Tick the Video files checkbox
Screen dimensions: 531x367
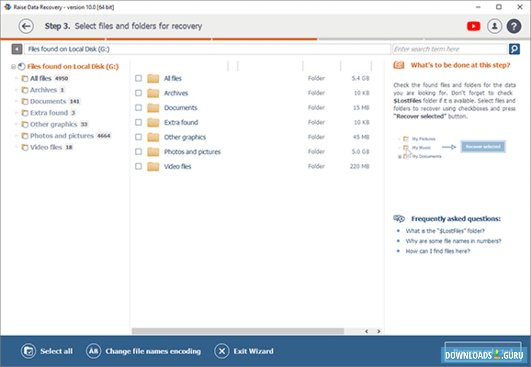pos(138,166)
